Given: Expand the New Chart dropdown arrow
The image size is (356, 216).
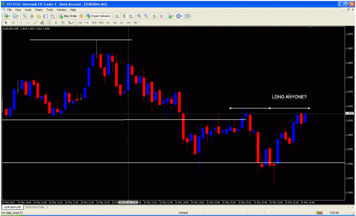Looking at the screenshot, I should pos(9,16).
